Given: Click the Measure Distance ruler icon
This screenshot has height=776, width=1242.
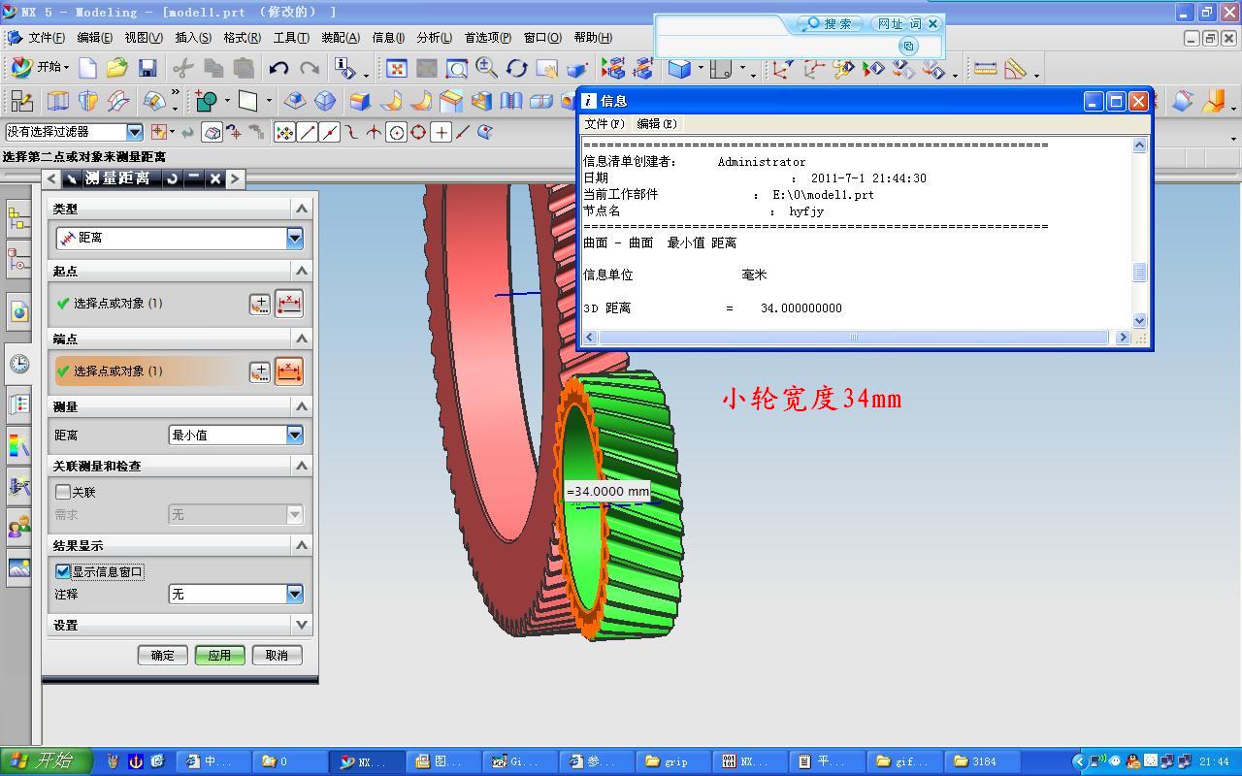Looking at the screenshot, I should pyautogui.click(x=985, y=69).
